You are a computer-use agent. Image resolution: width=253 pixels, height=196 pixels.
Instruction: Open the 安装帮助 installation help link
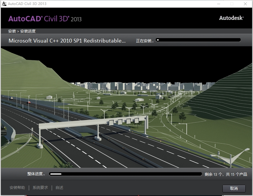pyautogui.click(x=17, y=188)
